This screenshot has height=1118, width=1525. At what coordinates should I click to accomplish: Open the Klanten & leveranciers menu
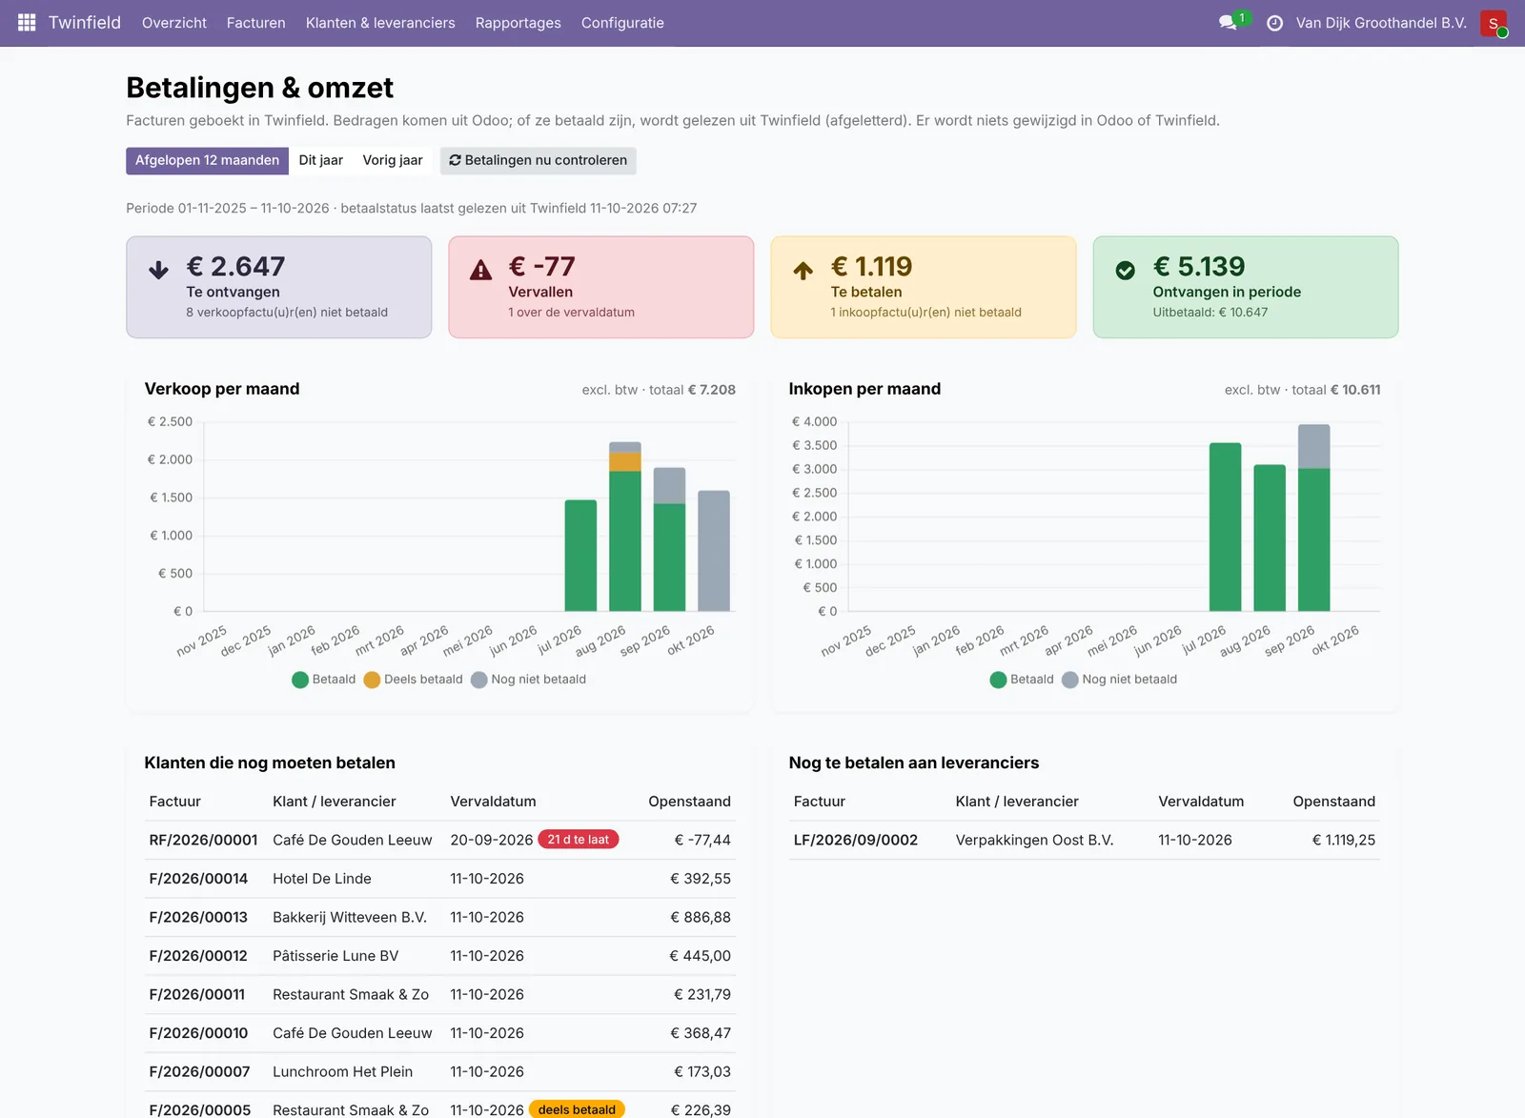[x=380, y=23]
